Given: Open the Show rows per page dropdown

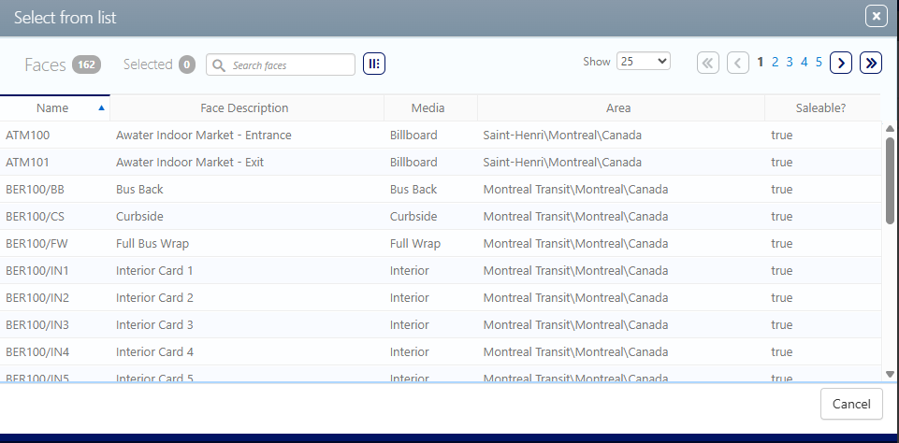Looking at the screenshot, I should (x=643, y=62).
